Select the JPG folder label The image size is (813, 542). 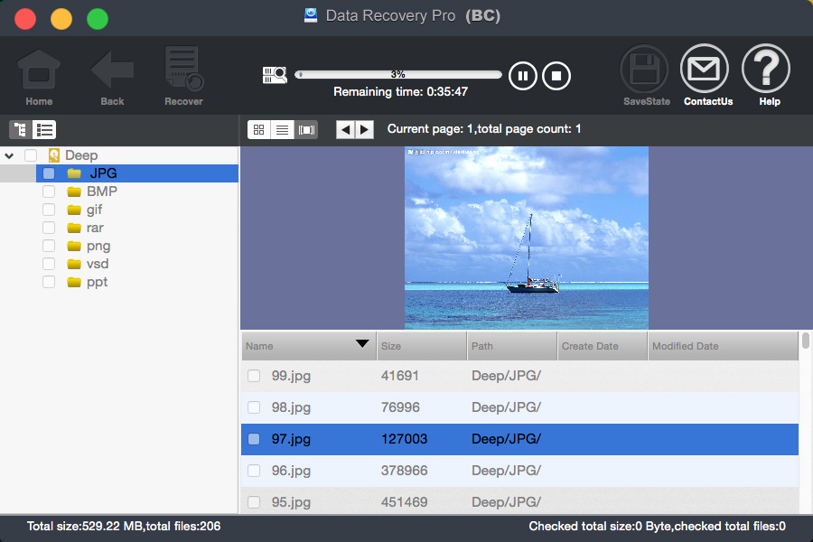tap(103, 173)
